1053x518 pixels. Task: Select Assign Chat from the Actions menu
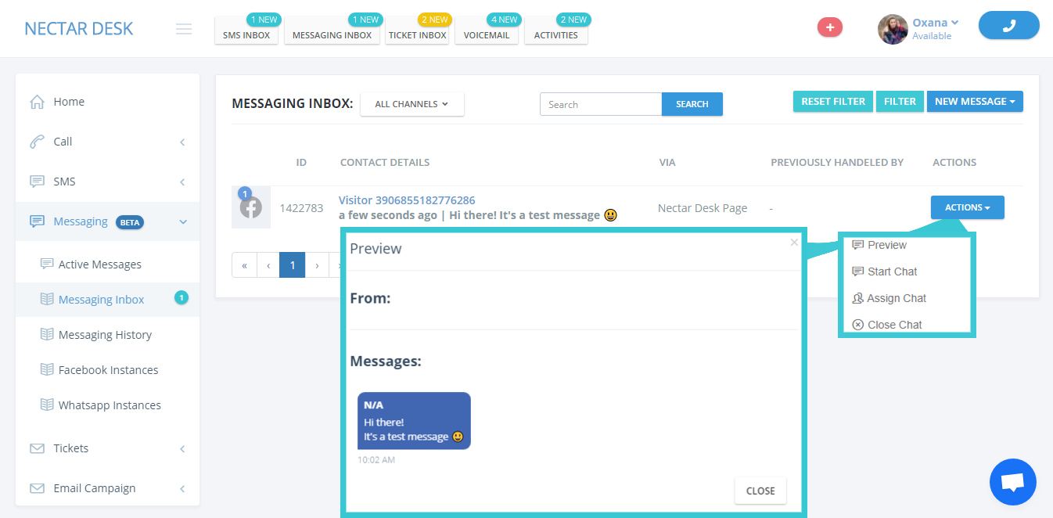point(897,298)
